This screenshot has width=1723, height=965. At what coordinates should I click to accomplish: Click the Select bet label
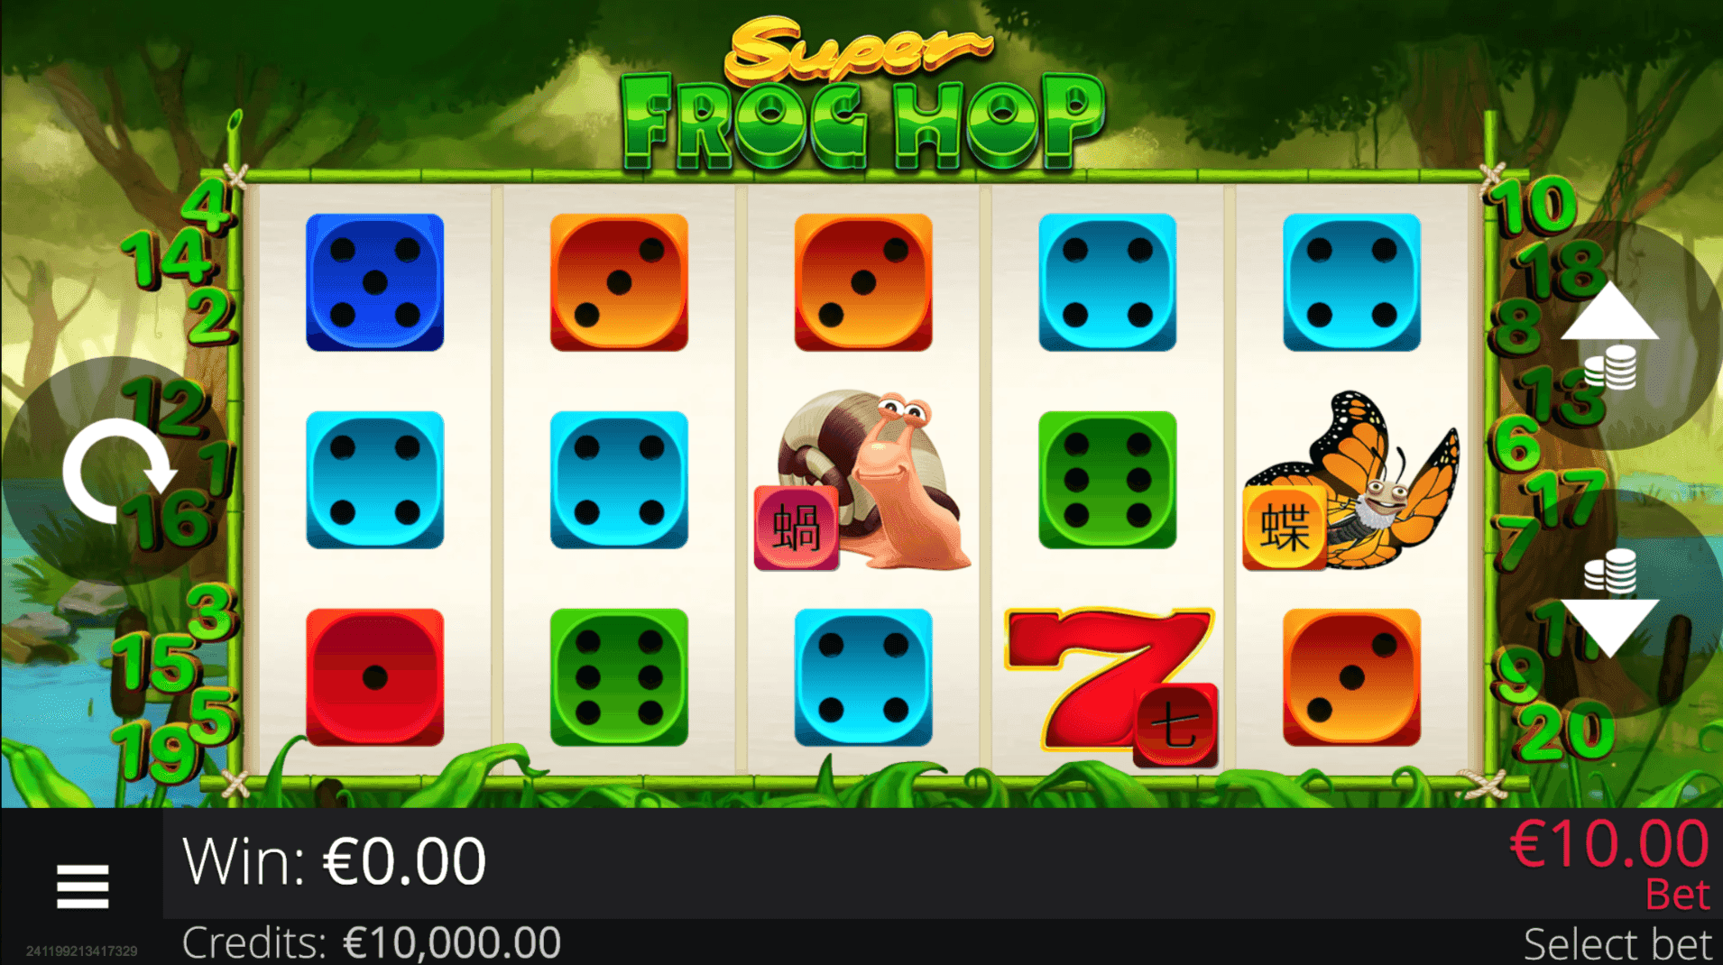click(1617, 944)
